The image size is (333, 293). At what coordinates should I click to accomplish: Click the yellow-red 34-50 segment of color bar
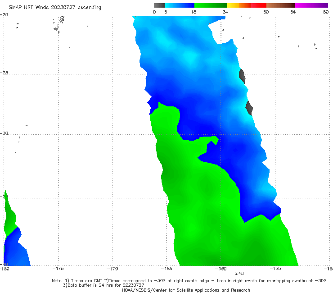click(247, 5)
